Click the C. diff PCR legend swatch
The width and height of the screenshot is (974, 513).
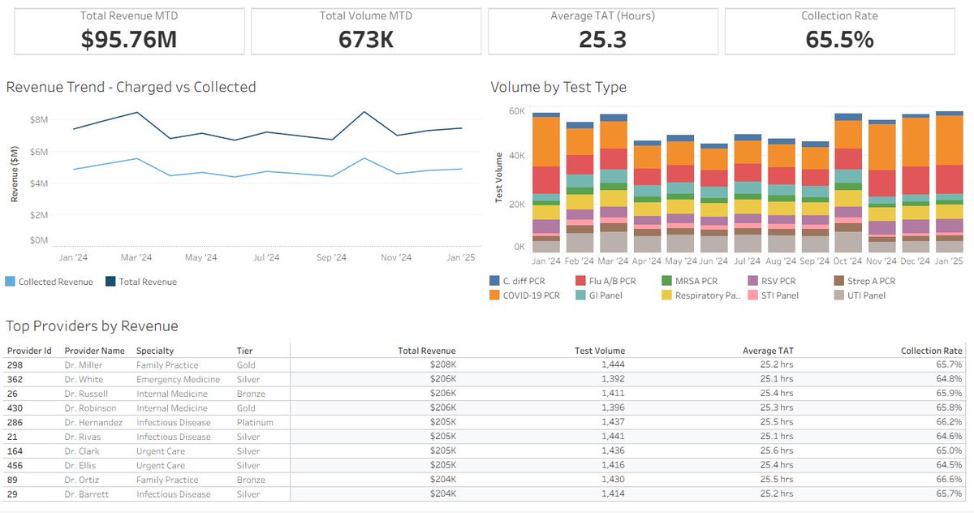494,280
